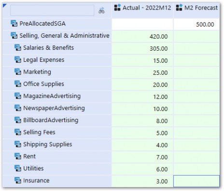Click the outlined Insurance M2 Forecast cell
This screenshot has height=191, width=224.
point(196,181)
